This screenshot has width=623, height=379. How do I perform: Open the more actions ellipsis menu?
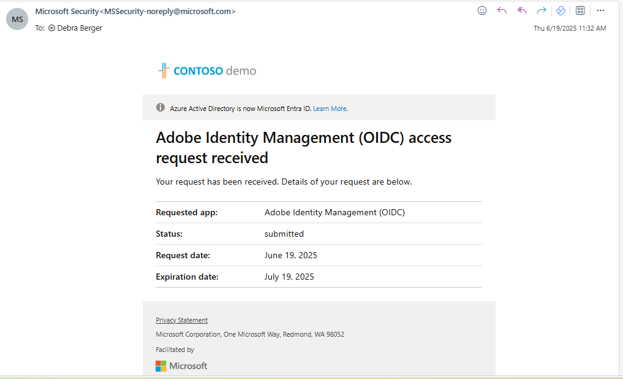click(600, 11)
